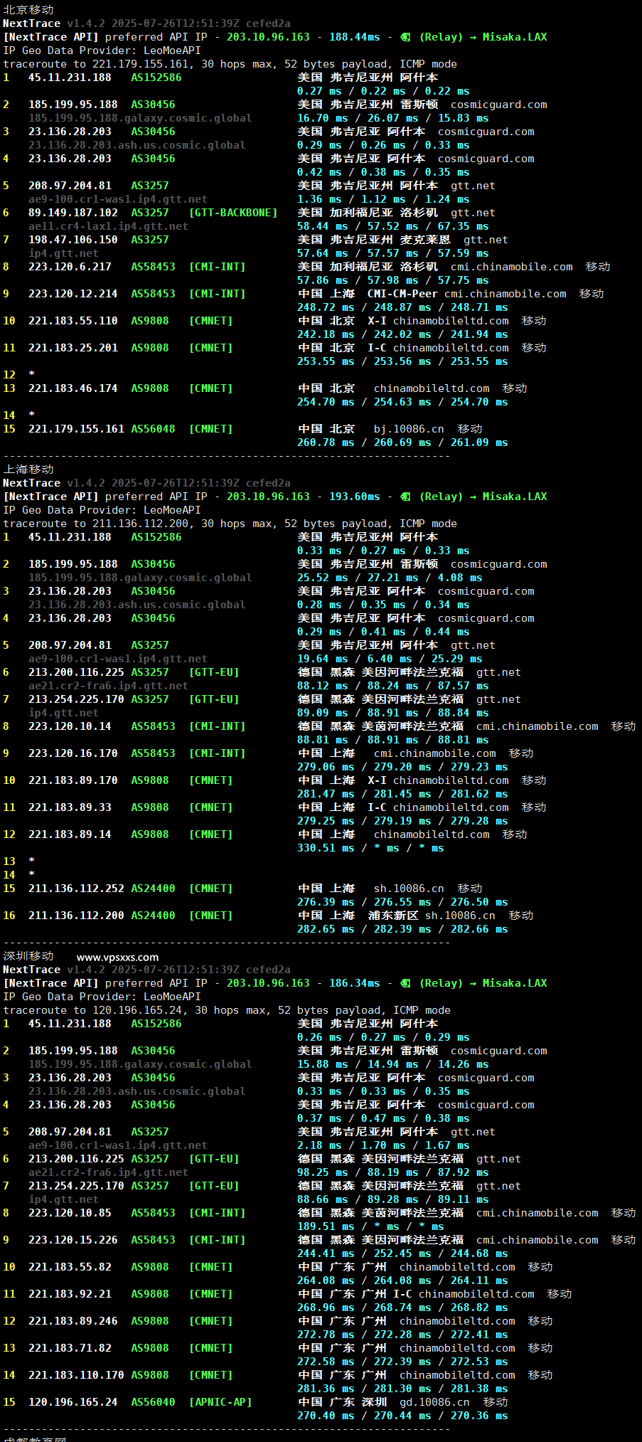
Task: Select the 15.88 ms latency value
Action: click(x=323, y=1064)
